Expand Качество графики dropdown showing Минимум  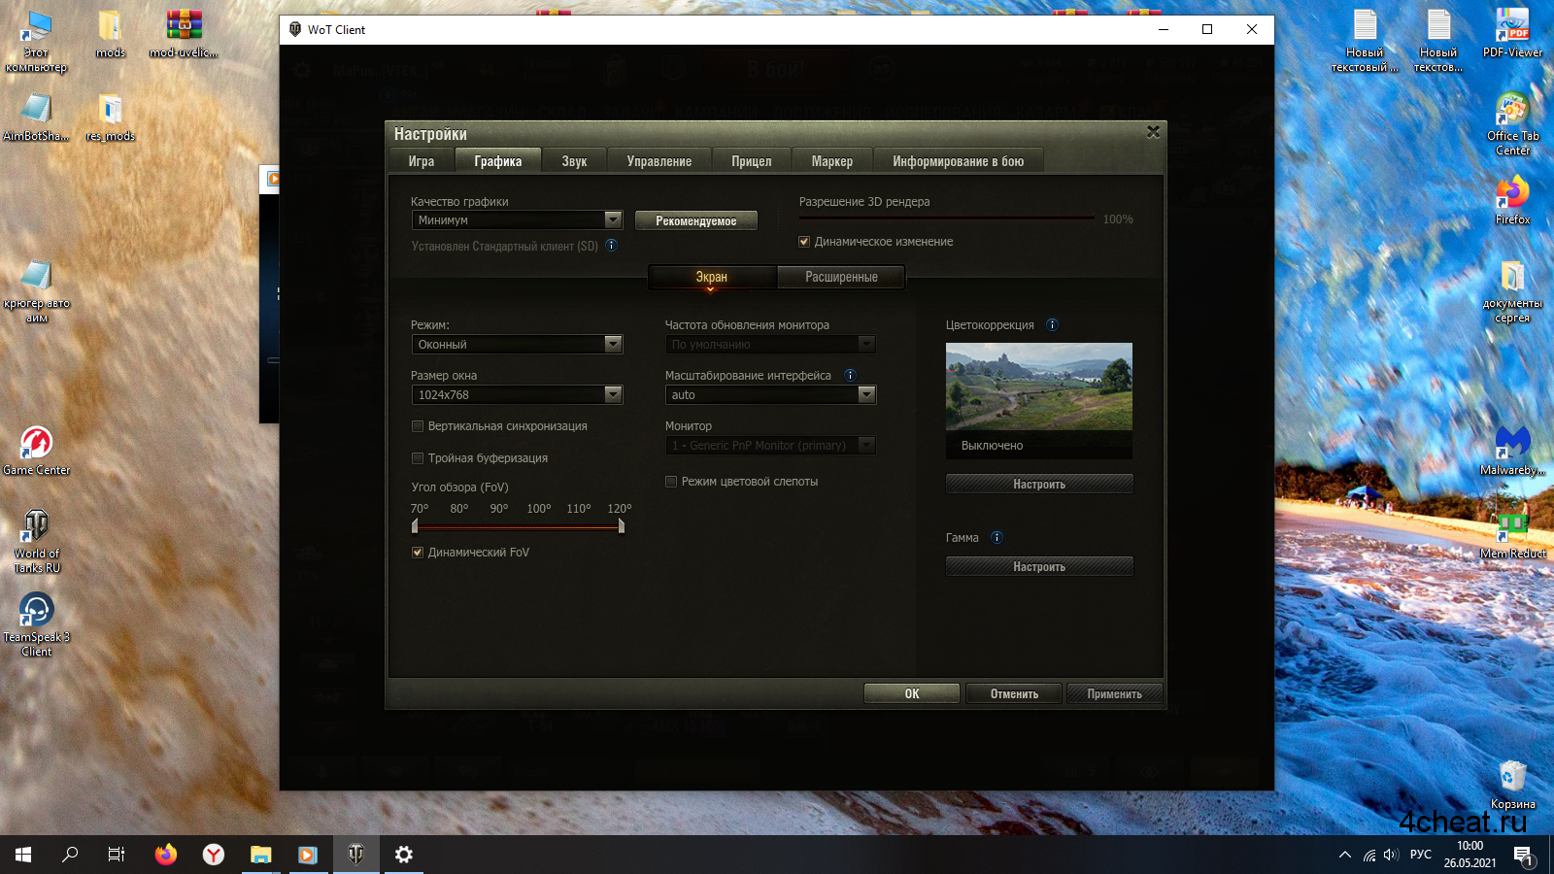click(517, 220)
